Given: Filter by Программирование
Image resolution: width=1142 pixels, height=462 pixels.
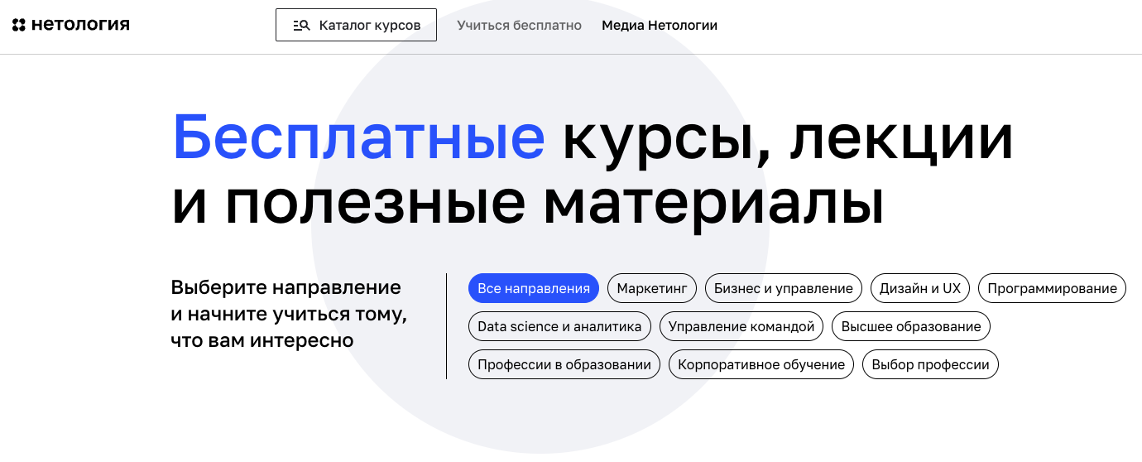Looking at the screenshot, I should (1052, 288).
